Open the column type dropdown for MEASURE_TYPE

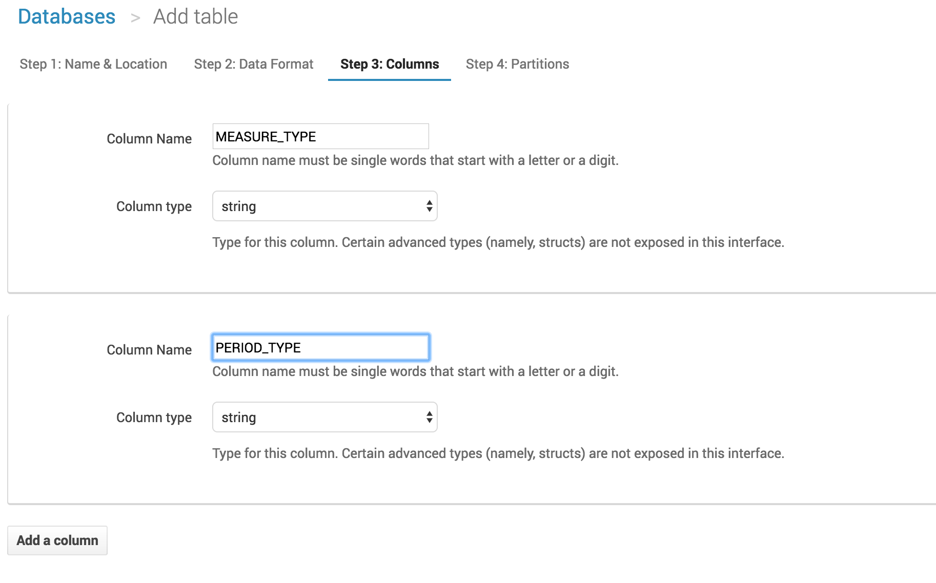(324, 206)
